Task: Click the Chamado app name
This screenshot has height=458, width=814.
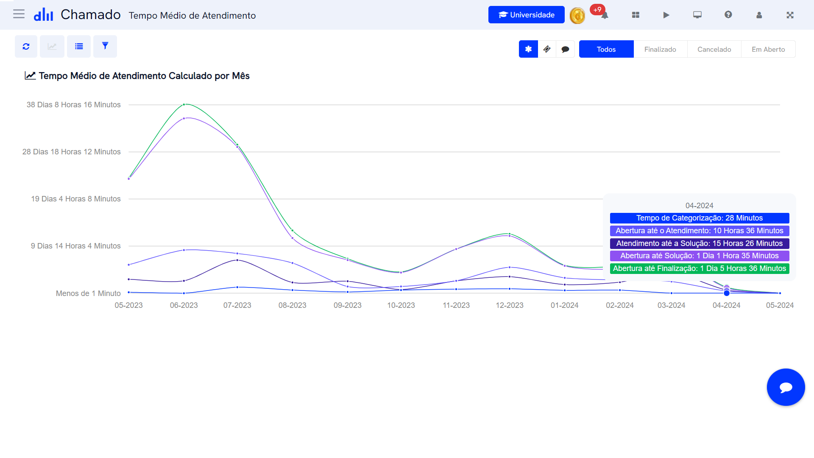Action: click(91, 15)
